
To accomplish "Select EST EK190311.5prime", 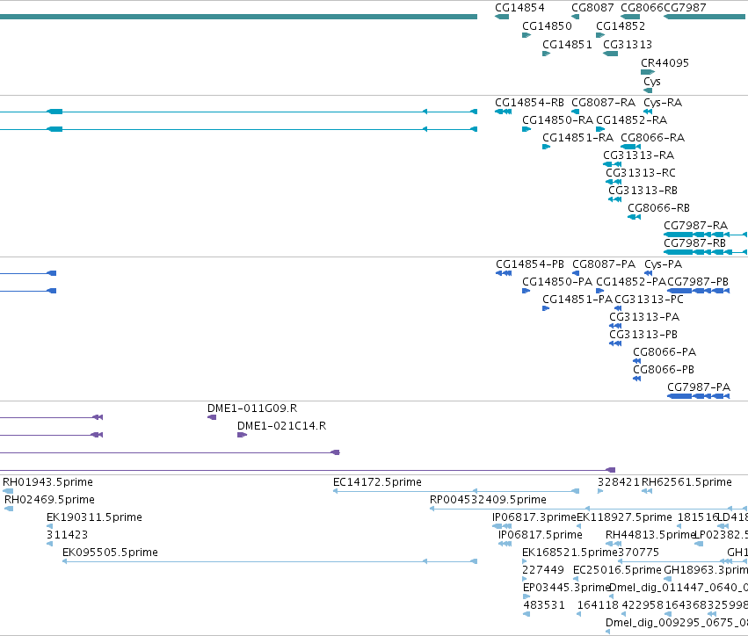I will (94, 517).
